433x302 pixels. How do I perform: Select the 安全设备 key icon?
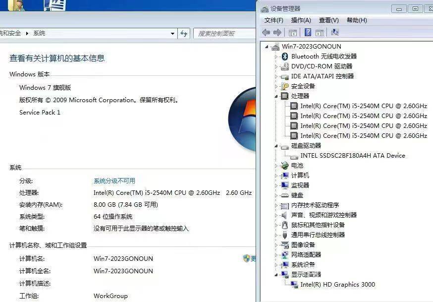pyautogui.click(x=285, y=86)
